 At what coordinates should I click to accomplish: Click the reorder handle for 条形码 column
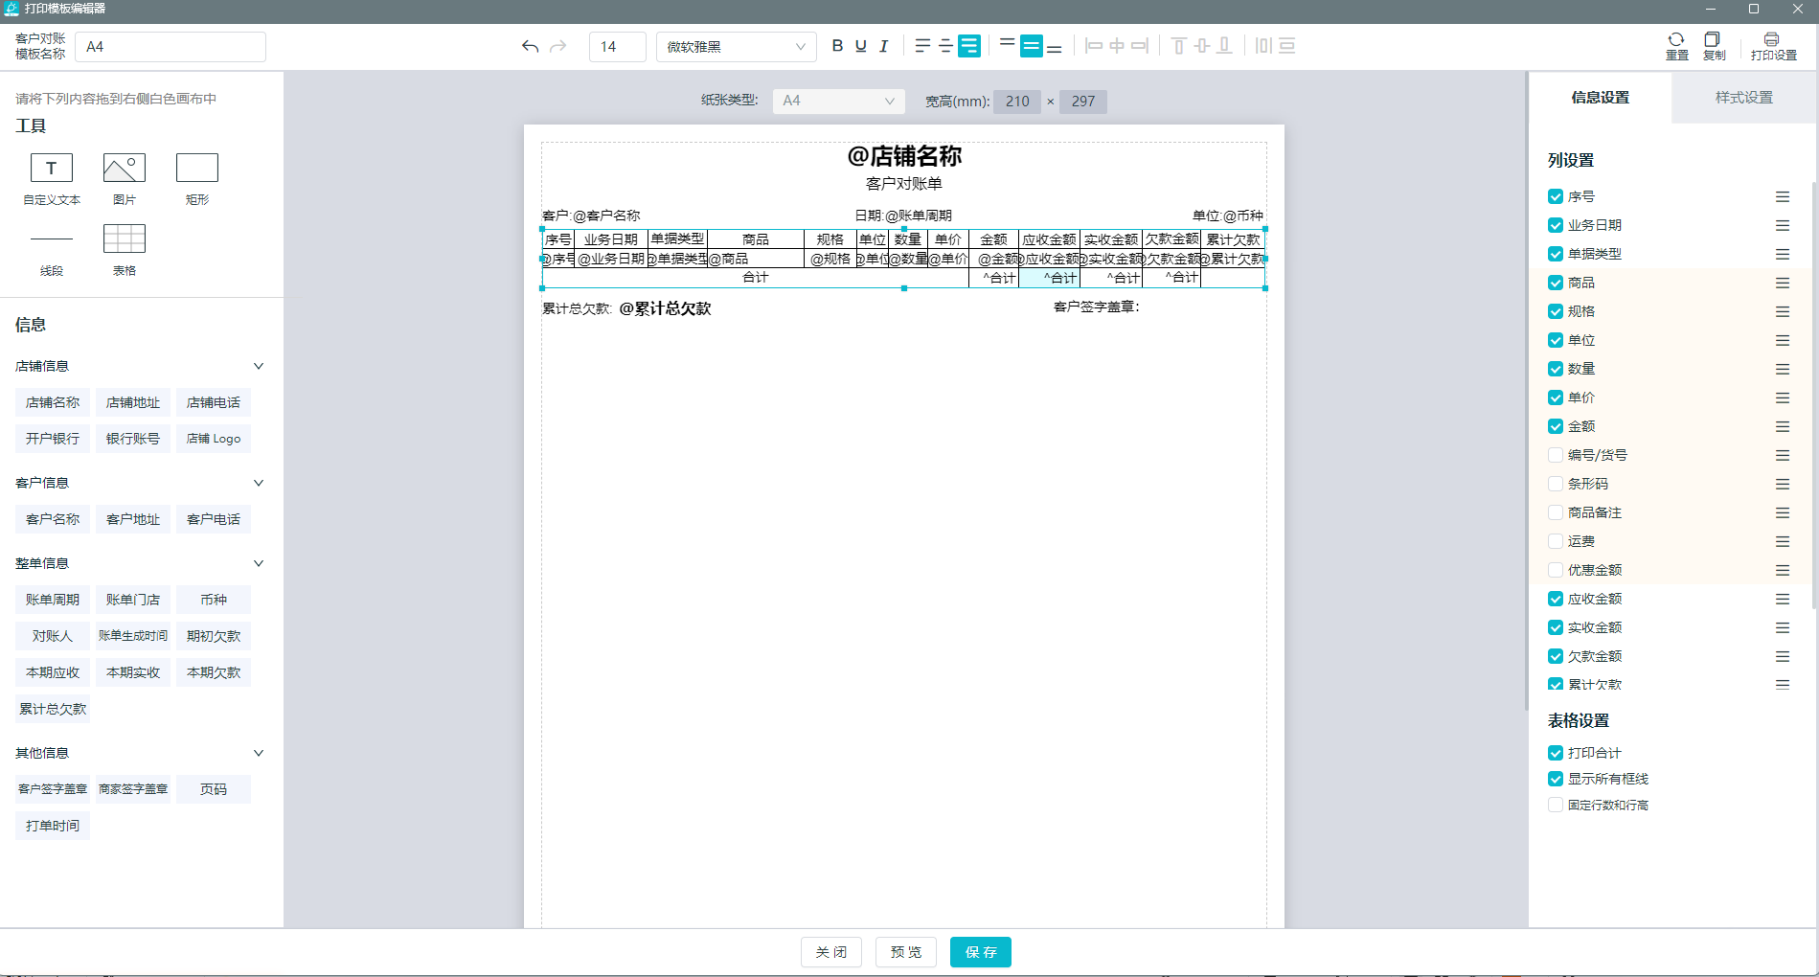[x=1783, y=484]
